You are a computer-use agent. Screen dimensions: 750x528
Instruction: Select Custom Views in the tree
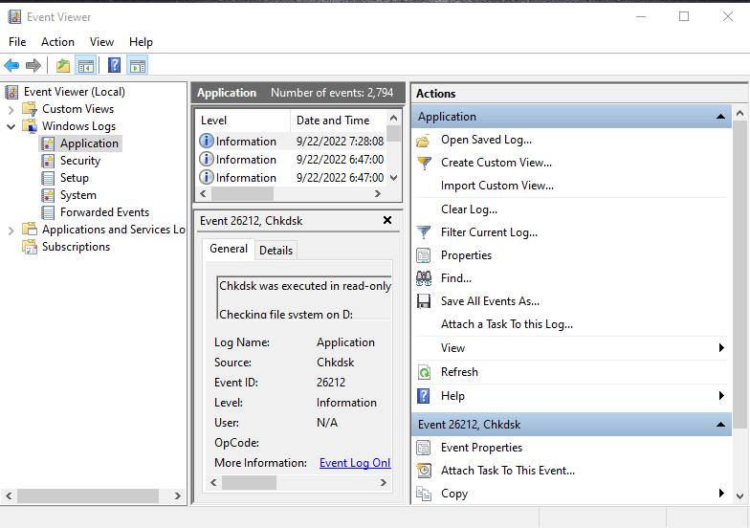(78, 109)
